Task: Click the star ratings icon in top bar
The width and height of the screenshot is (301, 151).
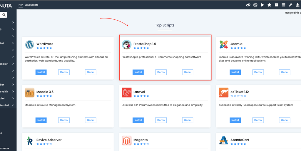Action: [269, 5]
